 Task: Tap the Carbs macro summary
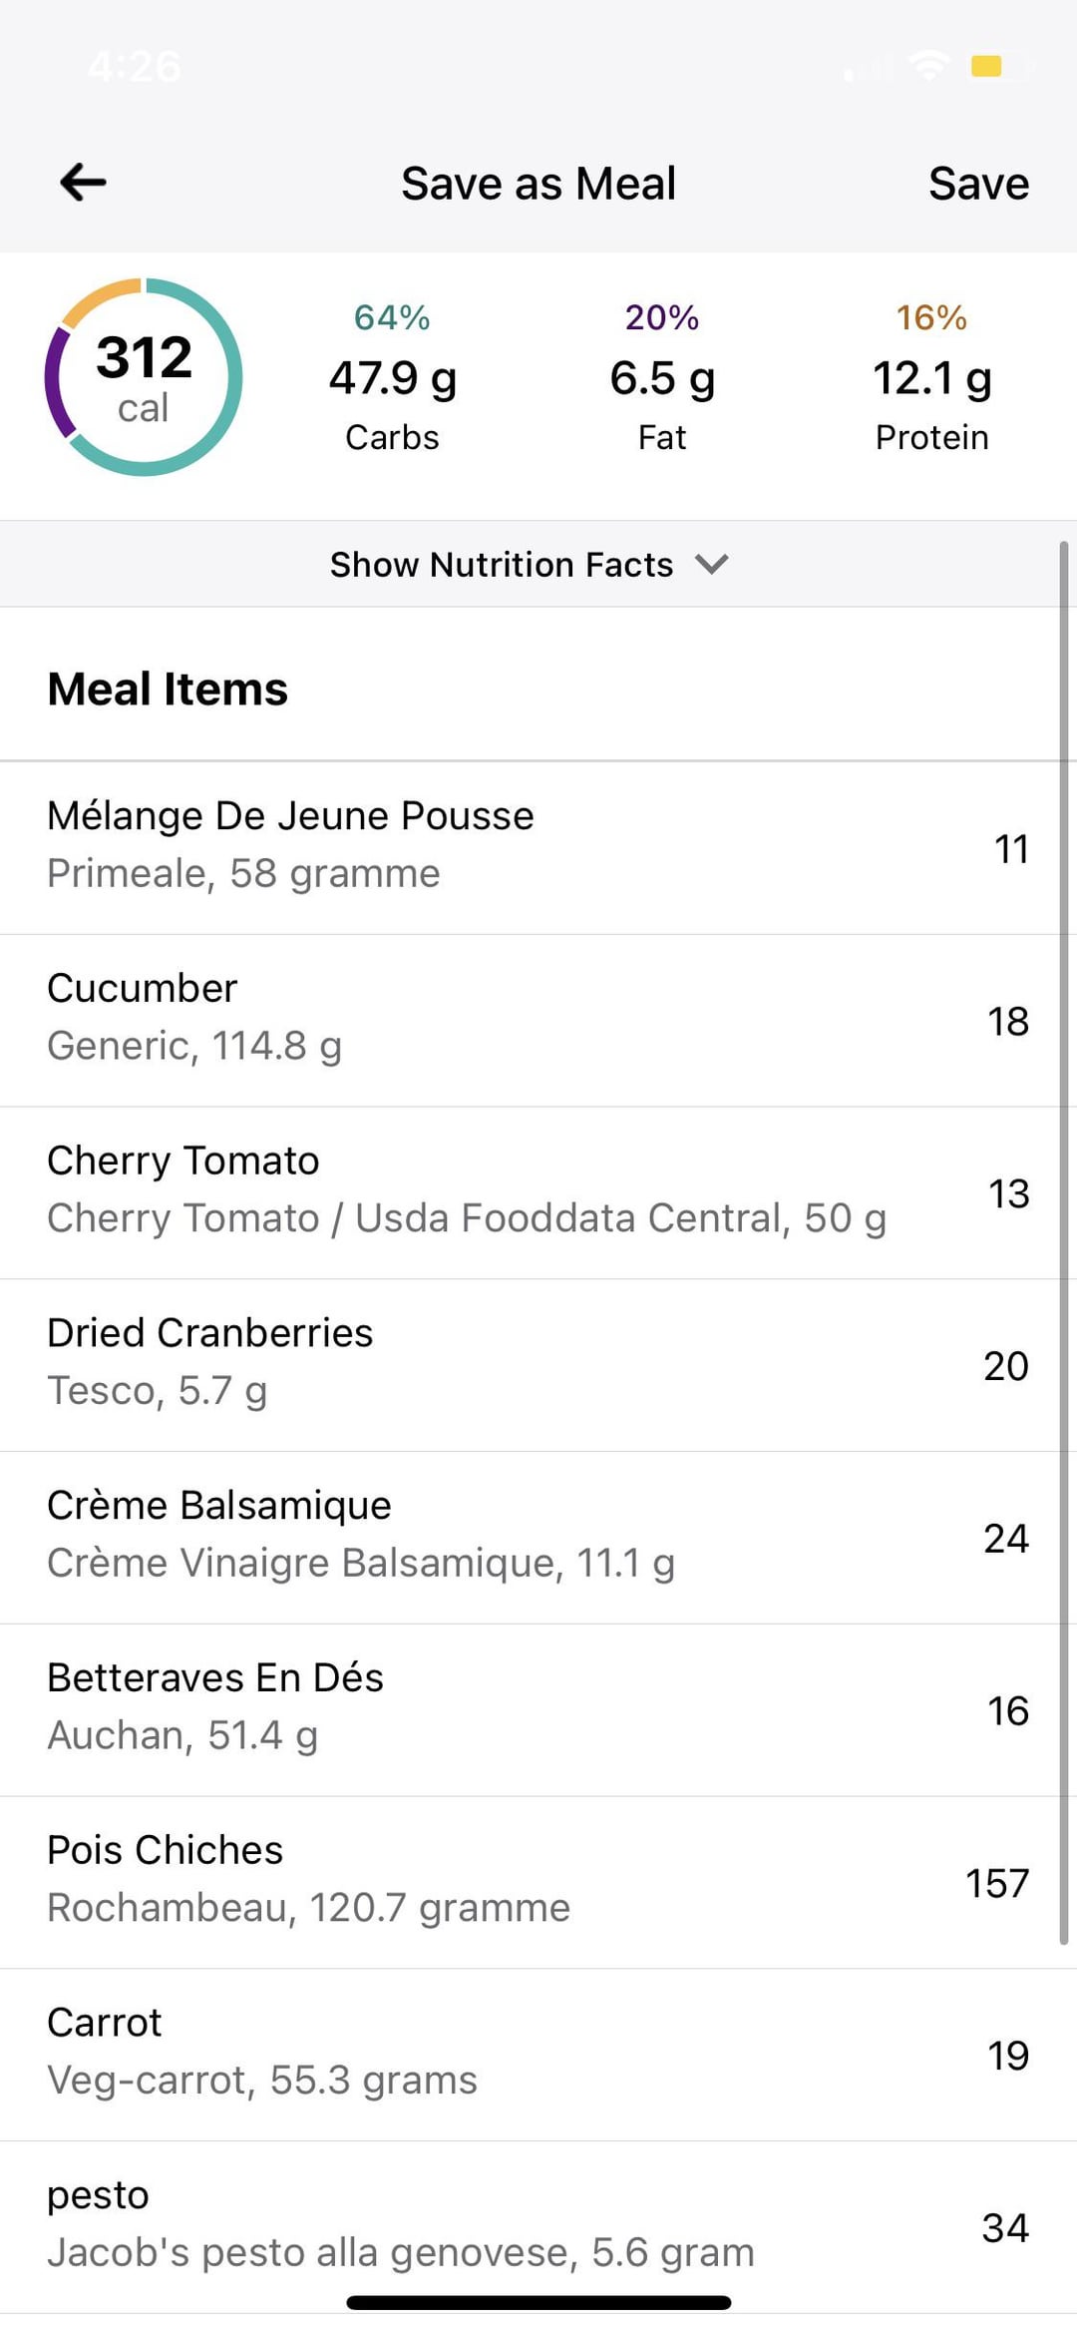(392, 377)
